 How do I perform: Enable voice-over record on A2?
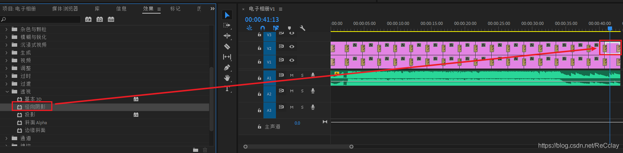pos(313,91)
